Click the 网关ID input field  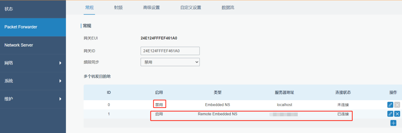tap(170, 51)
